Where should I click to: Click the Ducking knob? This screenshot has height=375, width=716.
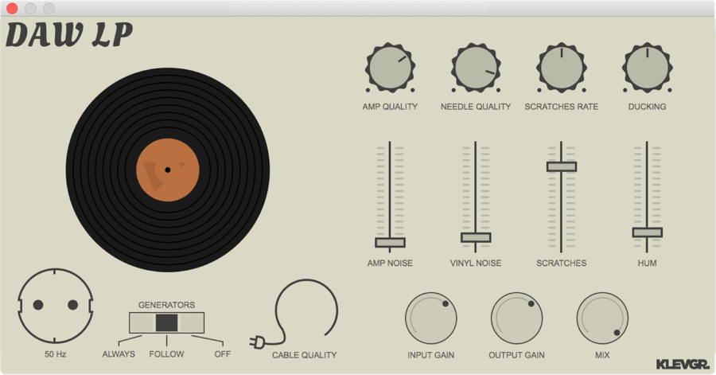click(x=647, y=68)
